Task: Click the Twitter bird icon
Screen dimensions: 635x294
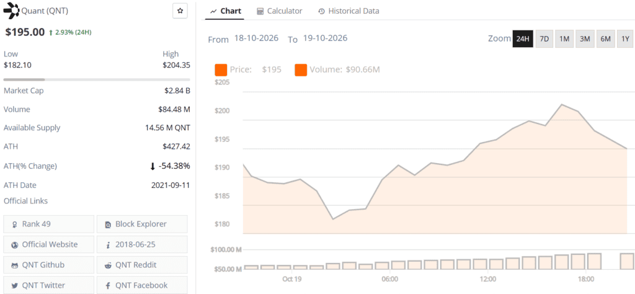Action: 15,286
